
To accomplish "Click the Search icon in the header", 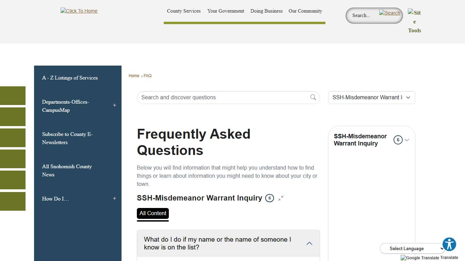I will 389,13.
